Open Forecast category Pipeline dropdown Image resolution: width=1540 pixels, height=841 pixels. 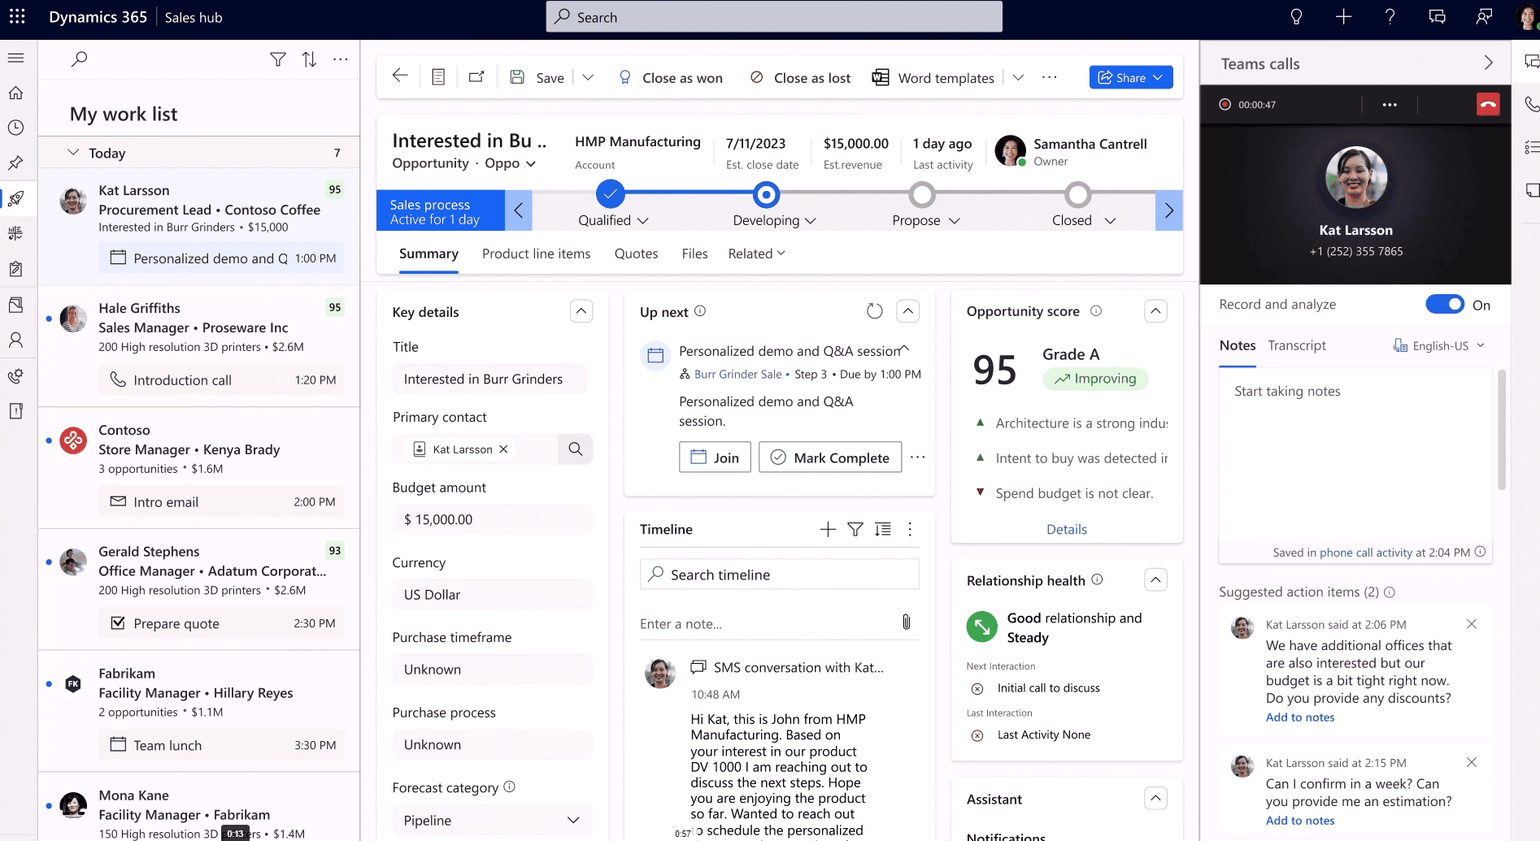(x=492, y=820)
